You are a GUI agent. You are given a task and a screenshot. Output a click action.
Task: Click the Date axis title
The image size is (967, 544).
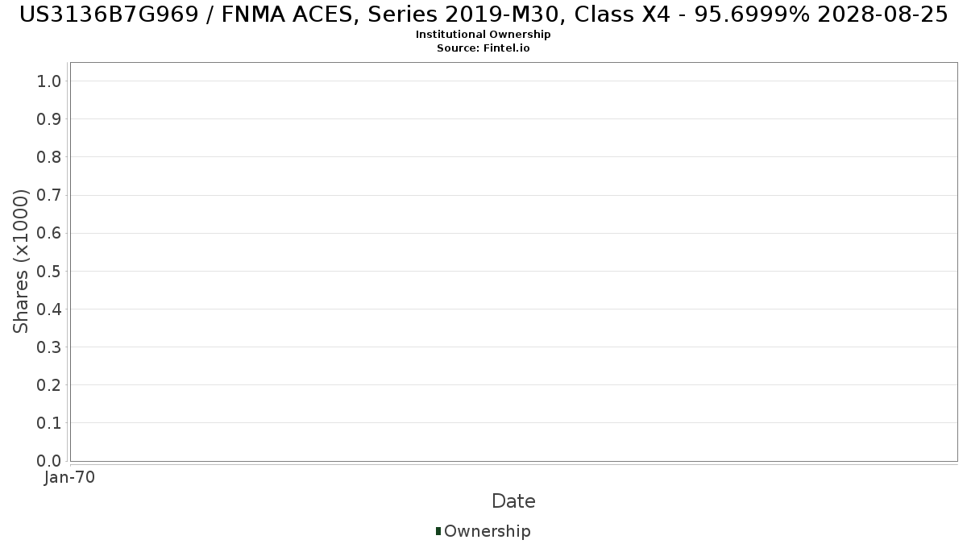coord(513,501)
